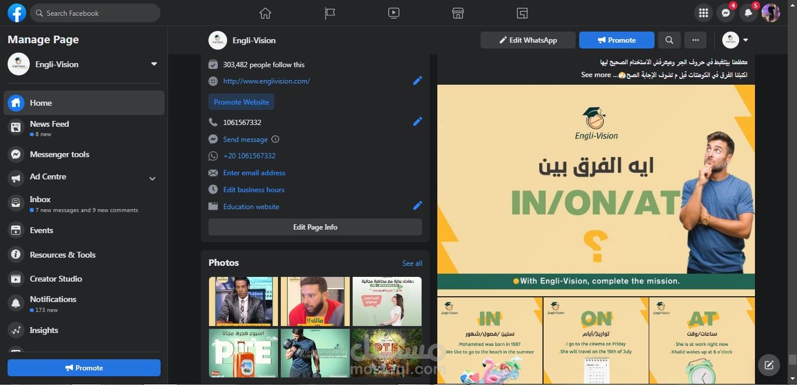Open Messenger tools in the sidebar
The height and width of the screenshot is (385, 797).
tap(84, 154)
